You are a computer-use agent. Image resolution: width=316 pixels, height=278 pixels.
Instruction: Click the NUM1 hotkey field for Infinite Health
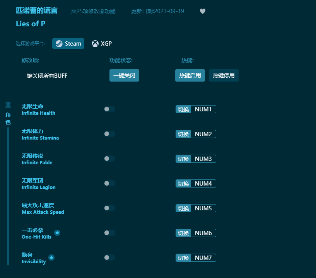(x=203, y=109)
